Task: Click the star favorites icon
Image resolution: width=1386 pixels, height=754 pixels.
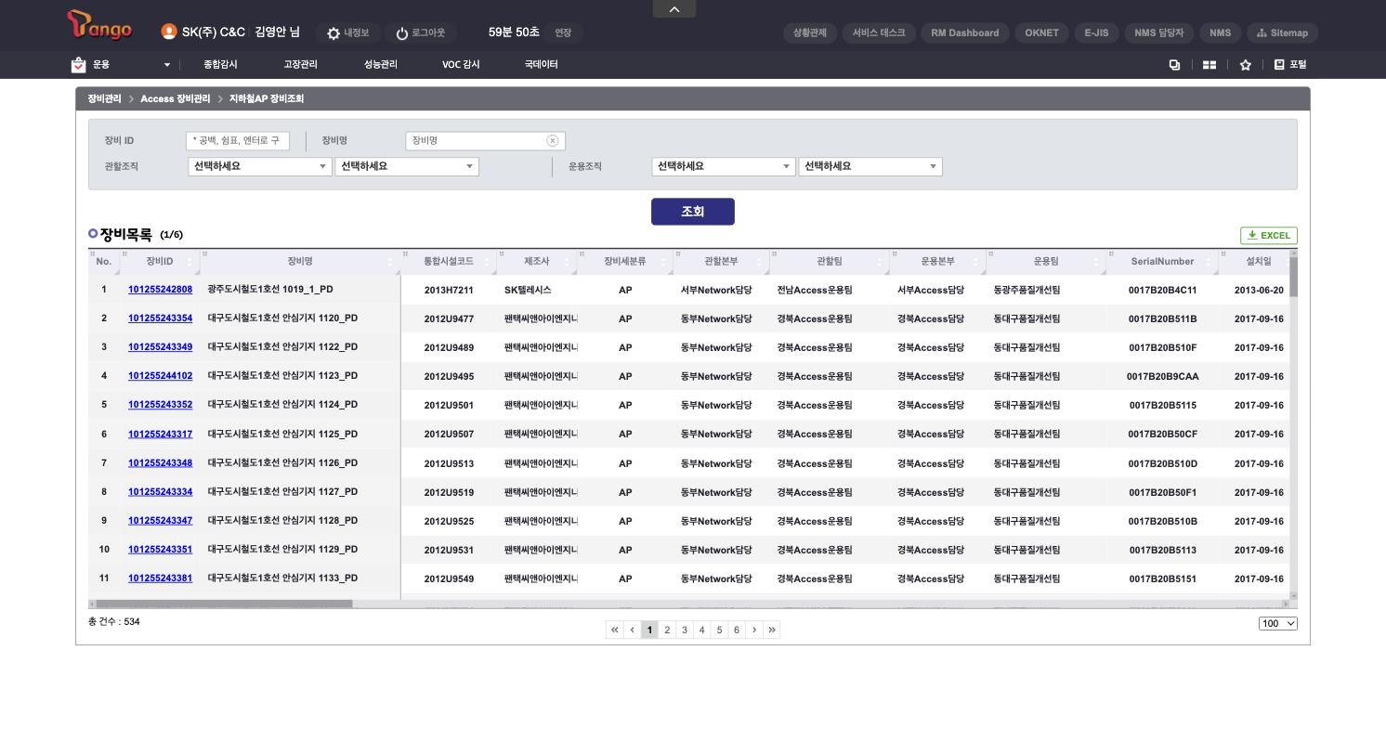Action: click(x=1246, y=65)
